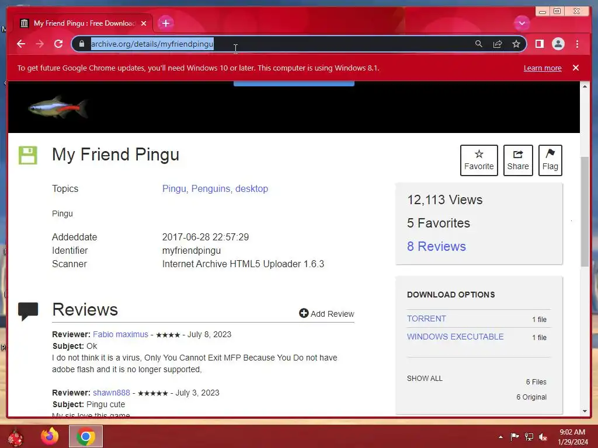Click the muted volume tray icon
The height and width of the screenshot is (448, 598).
(x=543, y=437)
